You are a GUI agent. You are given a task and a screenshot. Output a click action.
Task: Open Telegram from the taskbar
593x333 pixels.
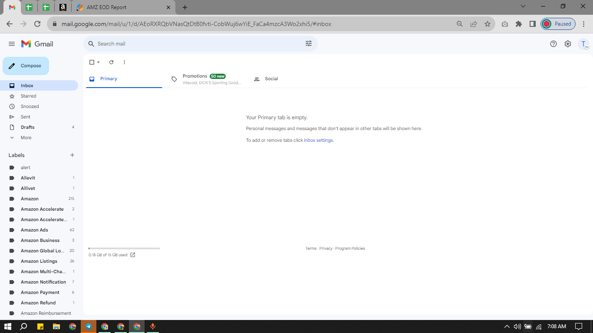89,326
